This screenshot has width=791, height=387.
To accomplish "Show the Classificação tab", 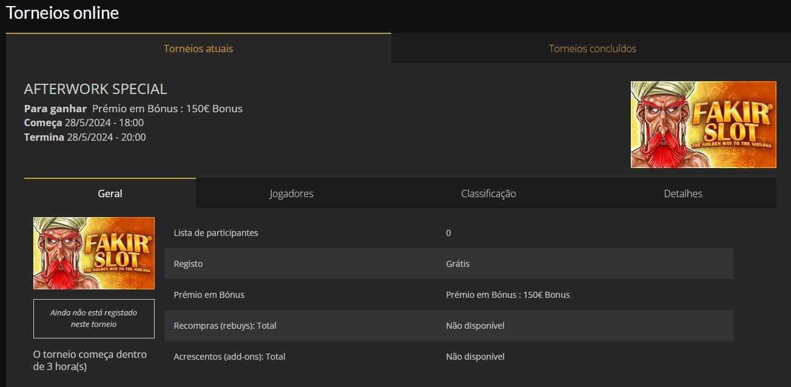I will [488, 193].
